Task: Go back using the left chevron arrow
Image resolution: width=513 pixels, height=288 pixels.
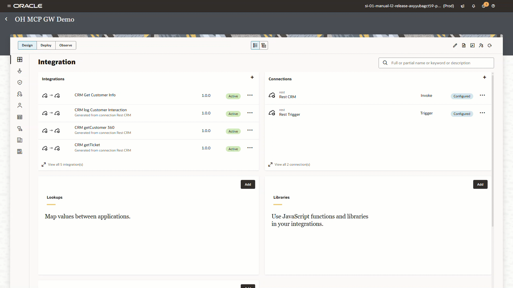Action: [6, 19]
